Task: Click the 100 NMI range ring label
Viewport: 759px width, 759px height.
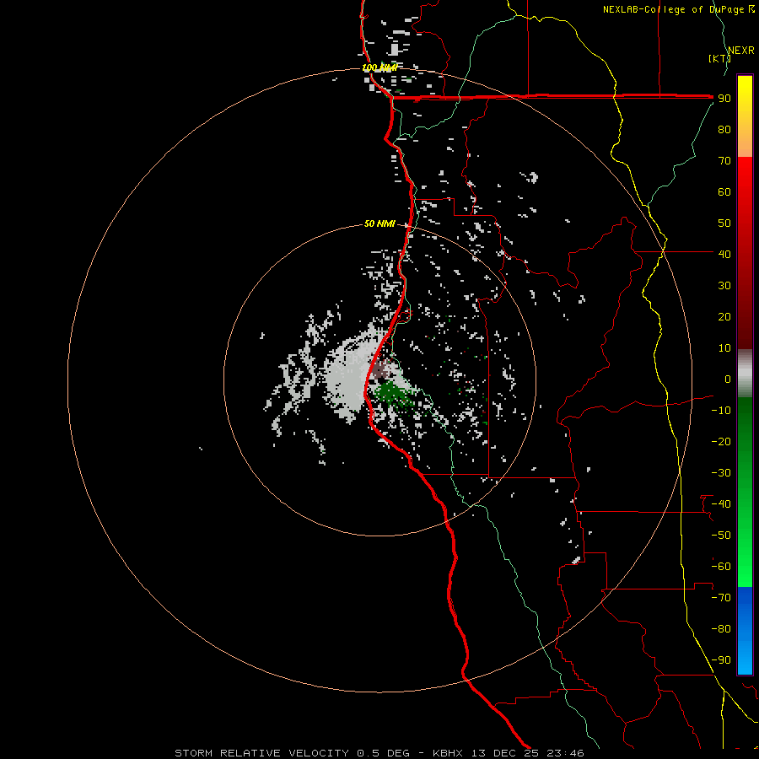Action: click(x=379, y=67)
